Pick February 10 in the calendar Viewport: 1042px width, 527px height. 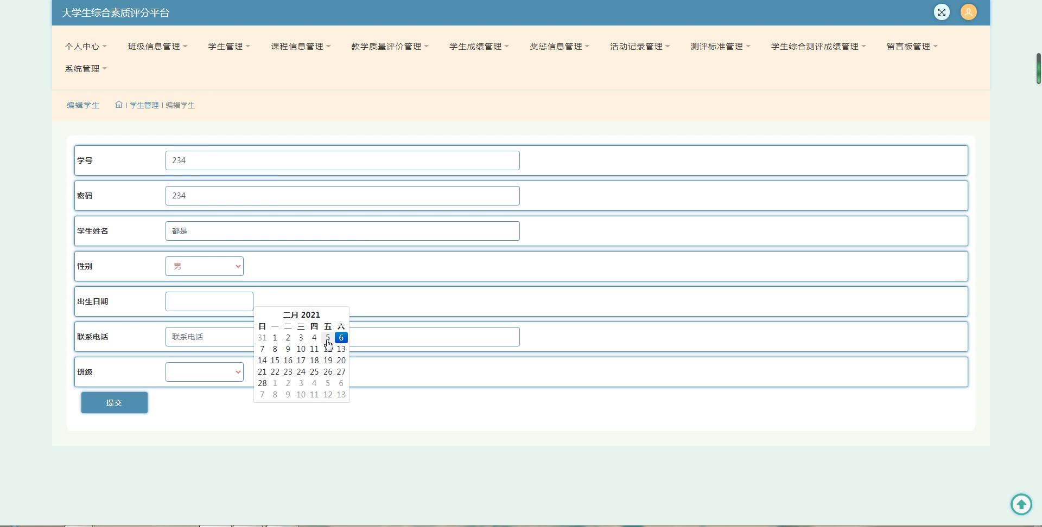tap(301, 349)
